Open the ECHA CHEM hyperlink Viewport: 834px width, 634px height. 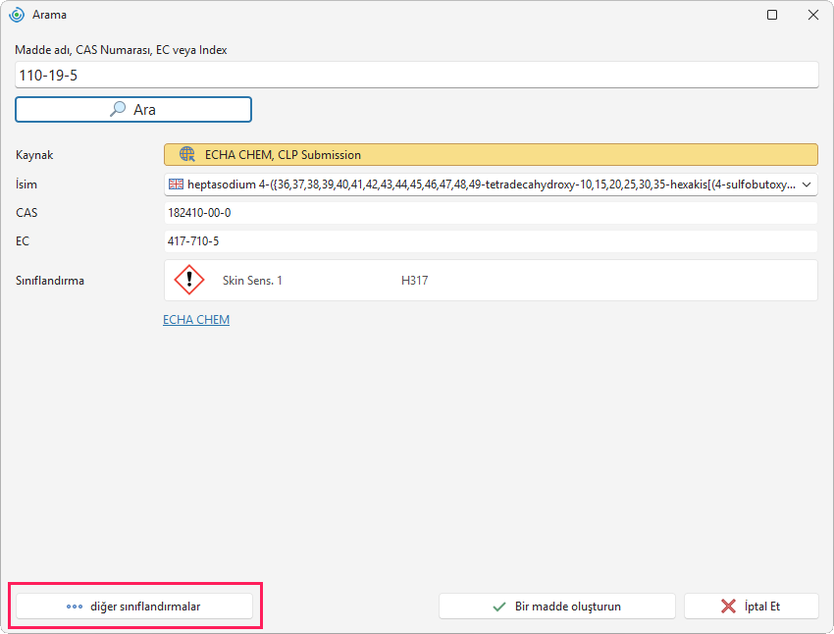[x=196, y=320]
